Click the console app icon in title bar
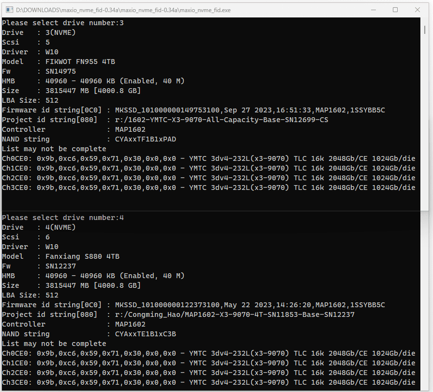 pyautogui.click(x=9, y=10)
